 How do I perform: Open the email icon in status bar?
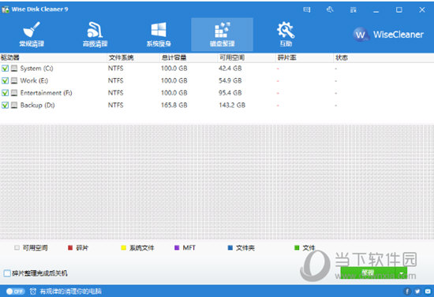point(428,291)
